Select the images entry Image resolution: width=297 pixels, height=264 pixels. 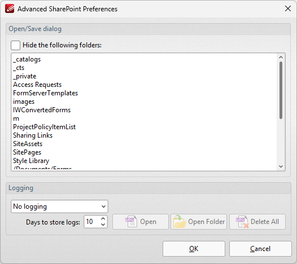pyautogui.click(x=24, y=102)
